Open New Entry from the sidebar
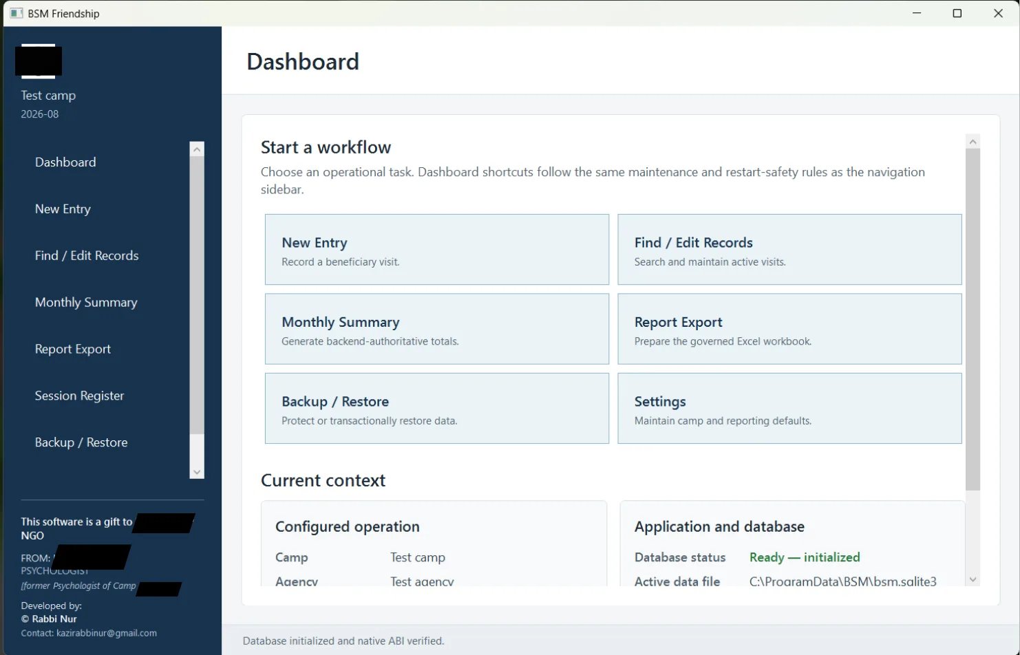Image resolution: width=1020 pixels, height=655 pixels. (x=63, y=209)
